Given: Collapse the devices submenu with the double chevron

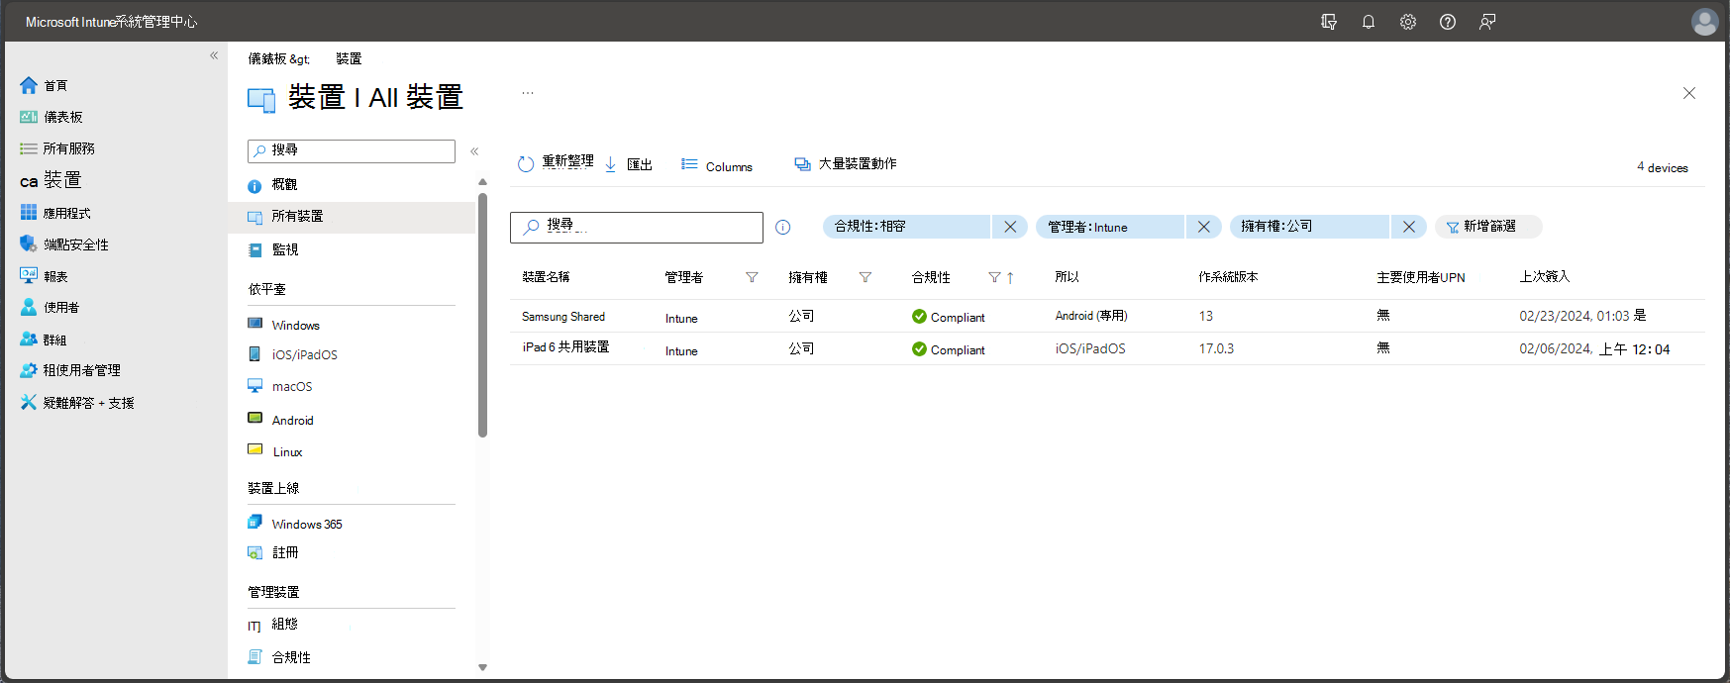Looking at the screenshot, I should [x=474, y=151].
